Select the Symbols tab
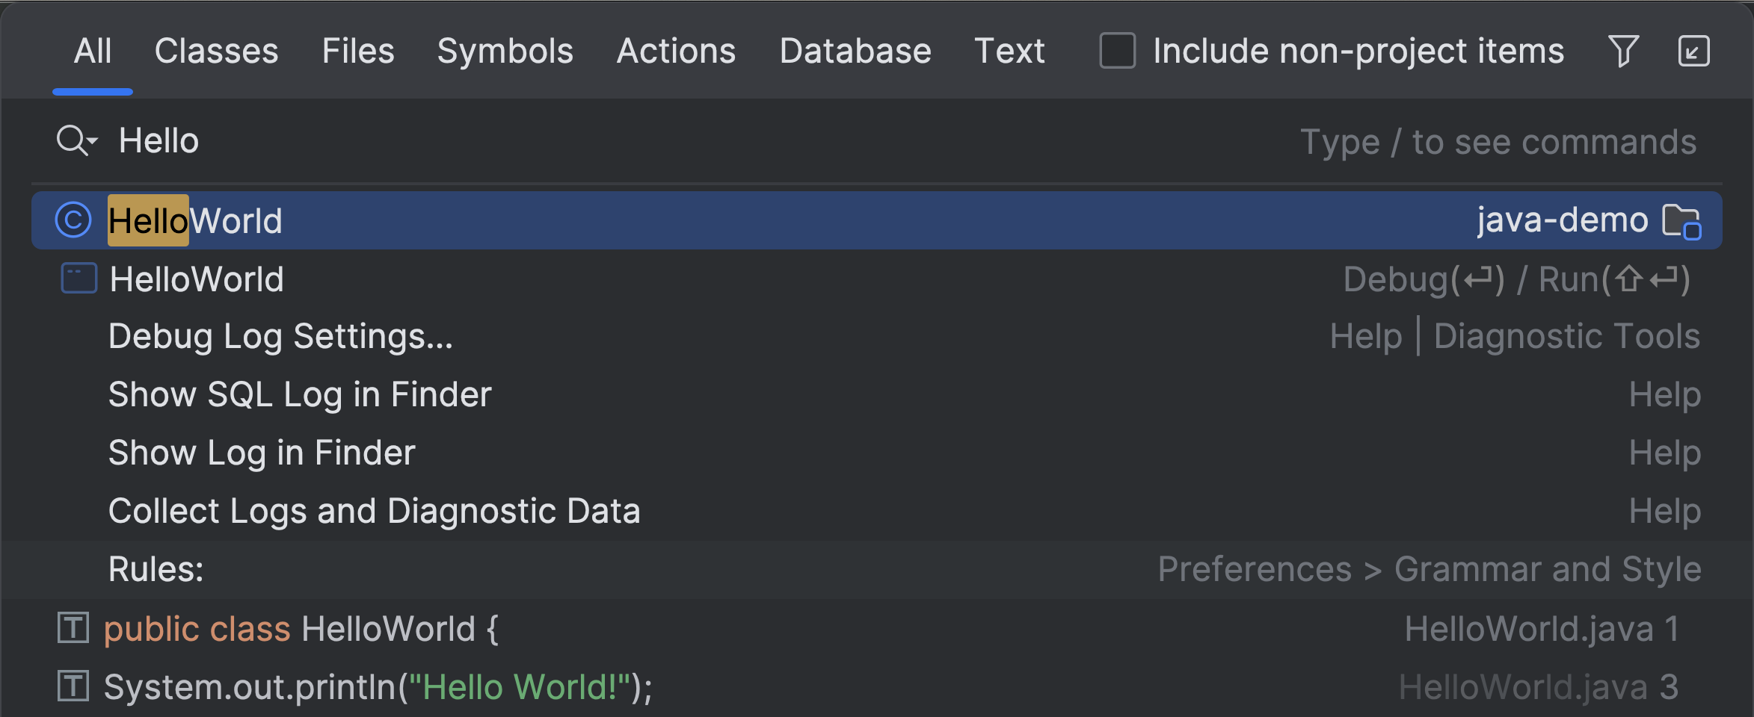The width and height of the screenshot is (1754, 717). 505,52
